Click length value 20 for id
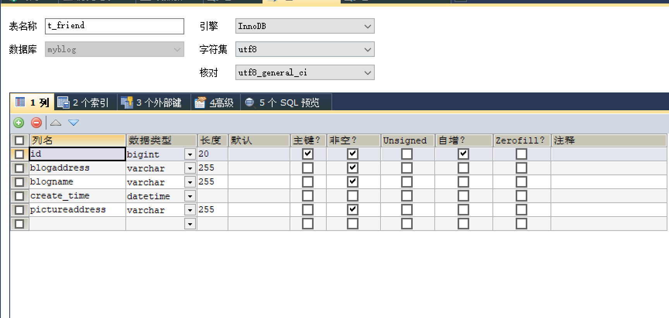 click(213, 154)
